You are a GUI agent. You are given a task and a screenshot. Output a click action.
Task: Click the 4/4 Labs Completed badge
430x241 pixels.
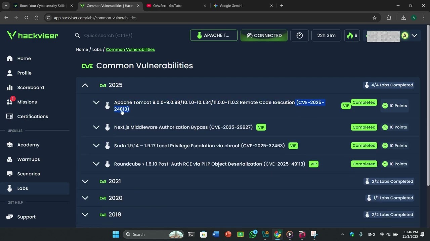389,85
